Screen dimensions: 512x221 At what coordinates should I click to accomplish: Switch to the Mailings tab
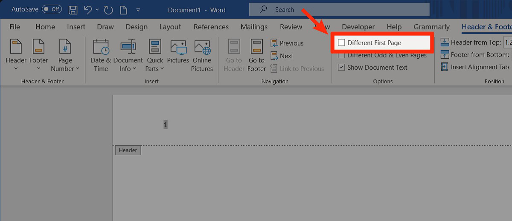coord(254,27)
